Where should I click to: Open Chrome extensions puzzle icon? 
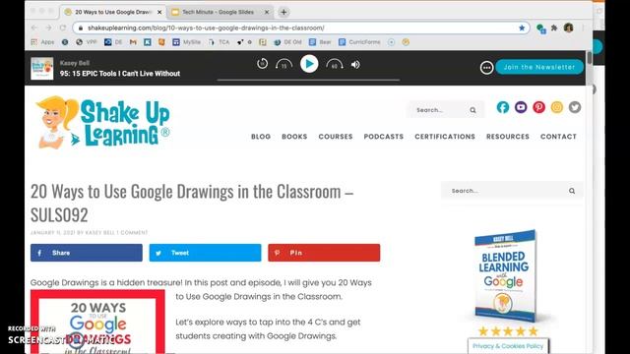point(554,28)
